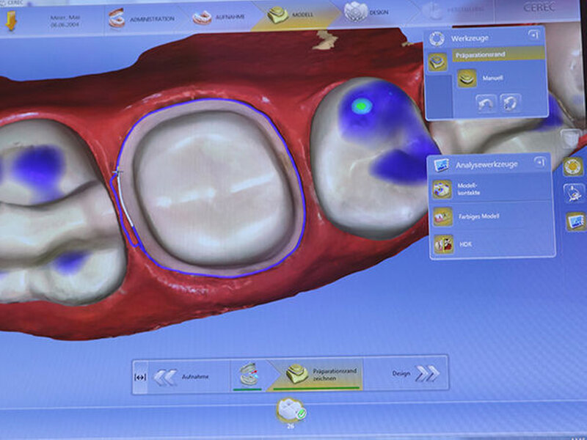
Task: Select Präparationsrand zeichnen step
Action: [316, 375]
